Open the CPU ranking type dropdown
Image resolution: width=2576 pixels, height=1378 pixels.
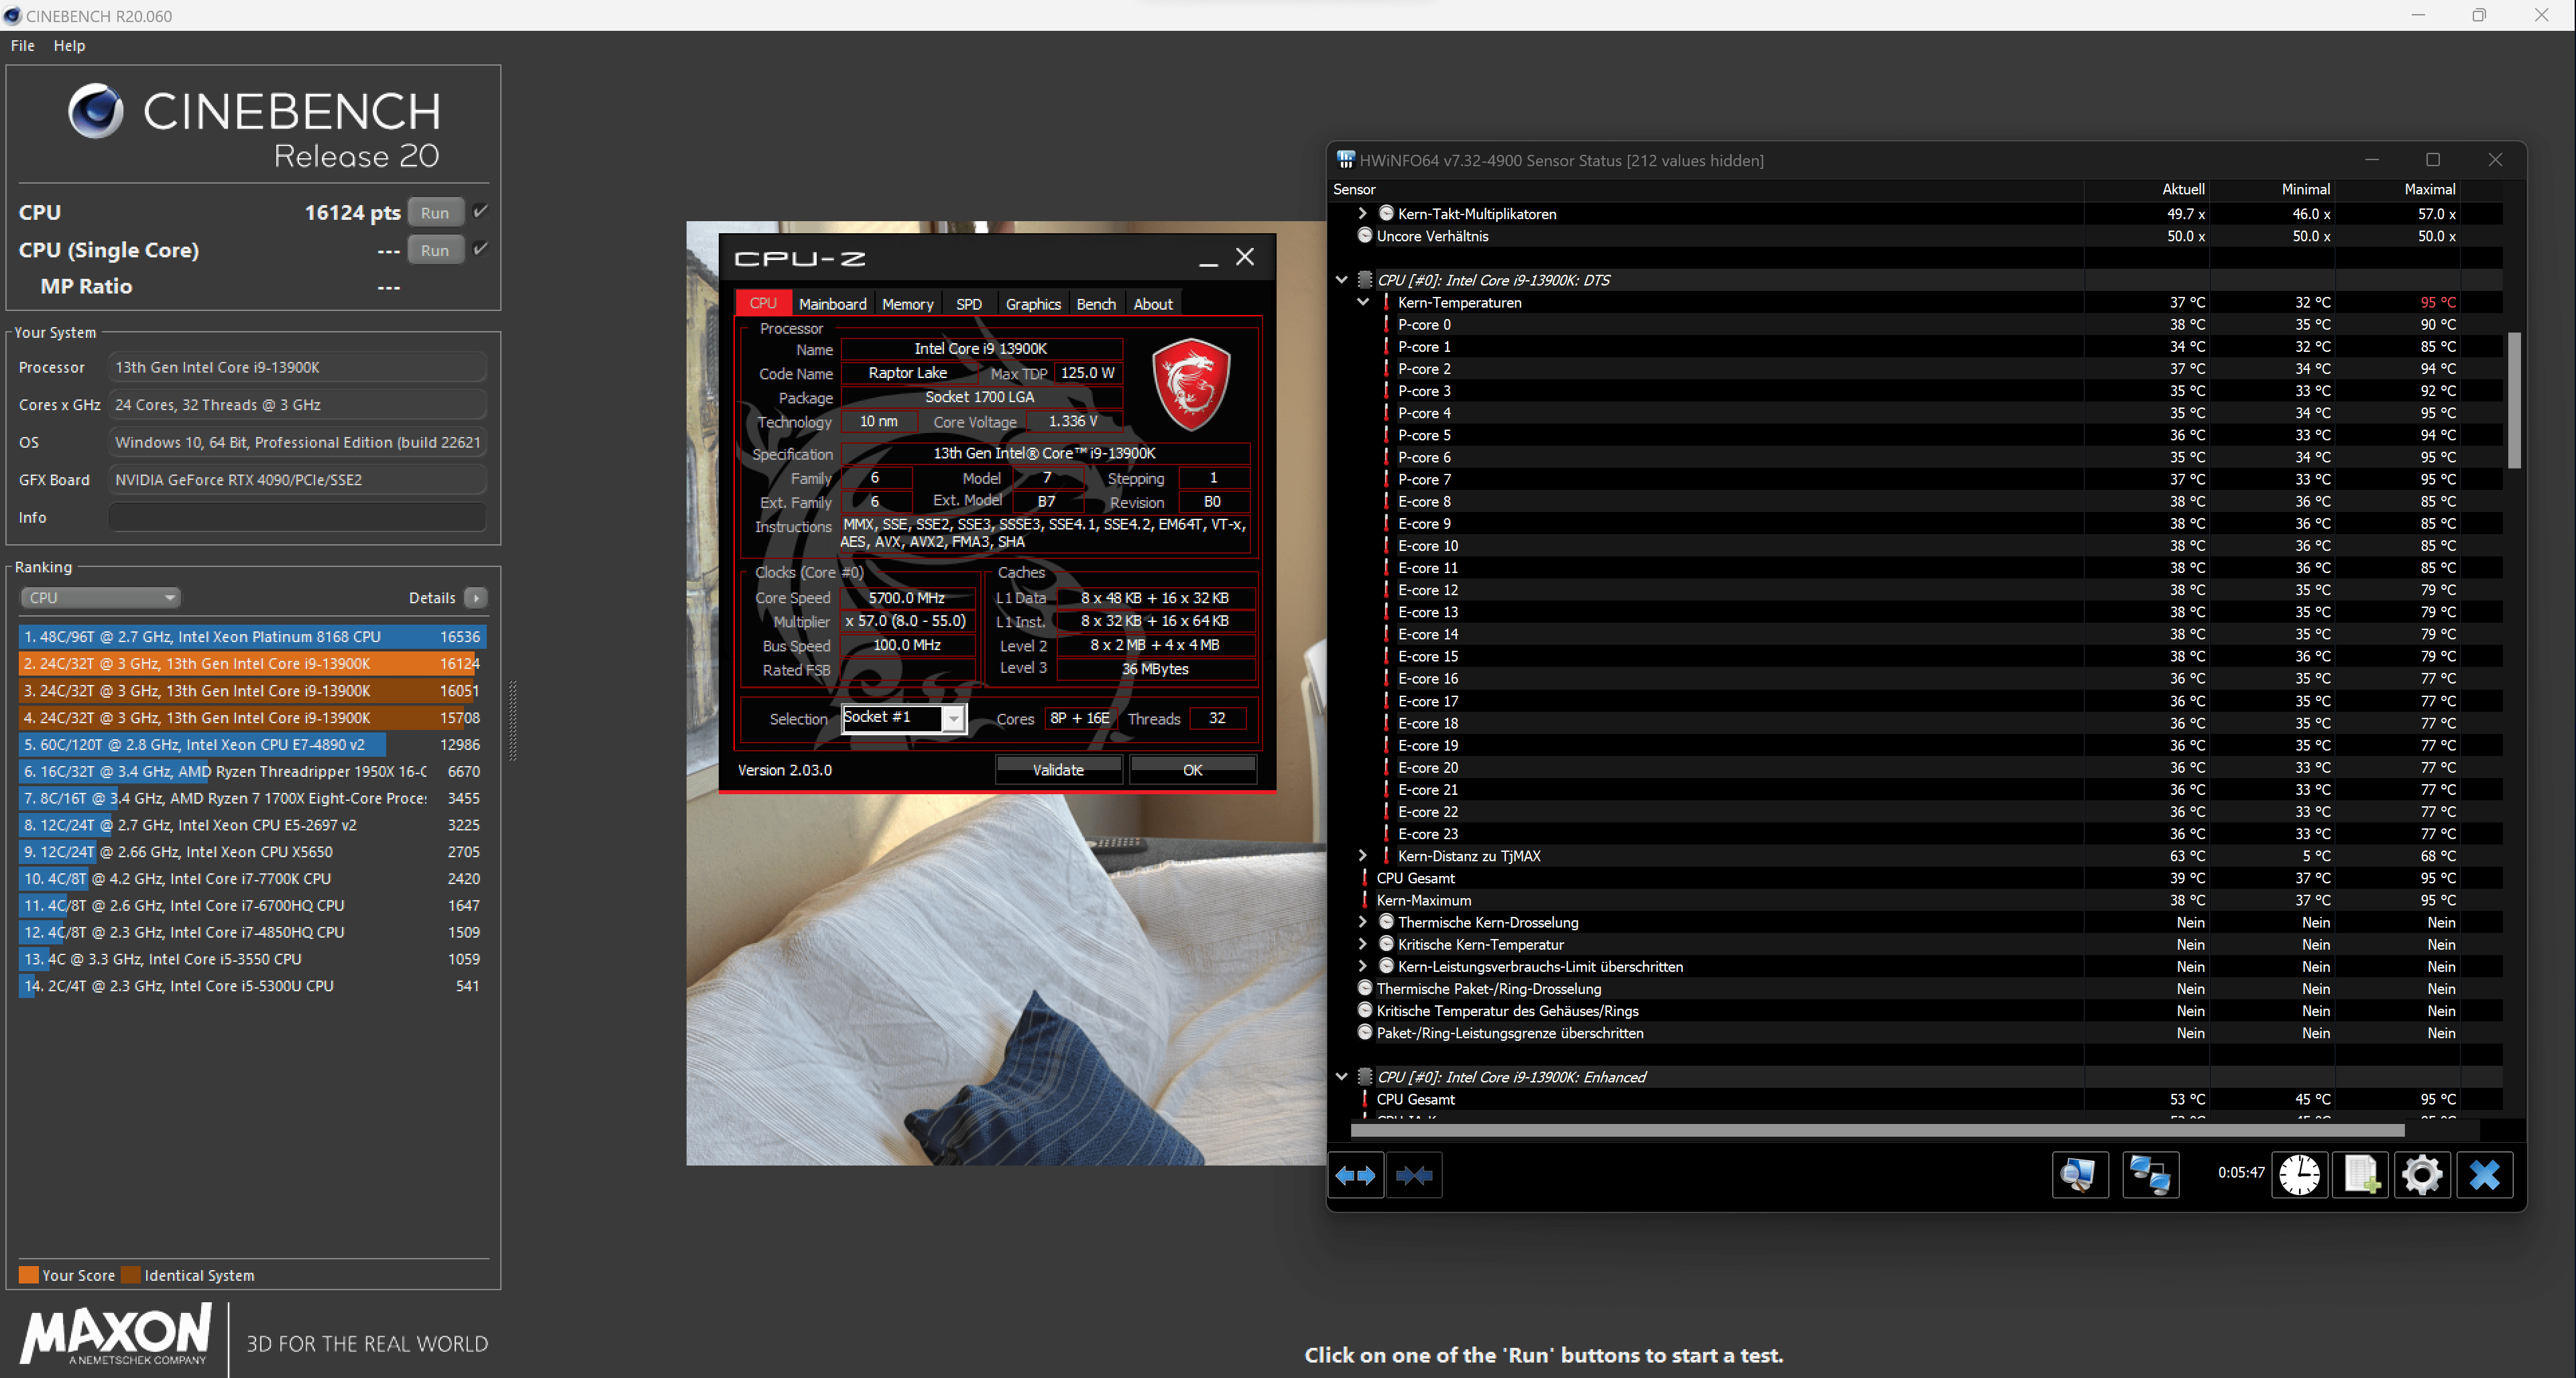click(x=100, y=598)
